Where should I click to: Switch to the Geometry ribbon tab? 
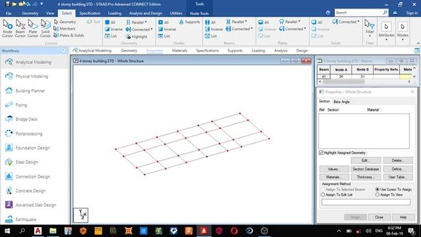[x=30, y=13]
